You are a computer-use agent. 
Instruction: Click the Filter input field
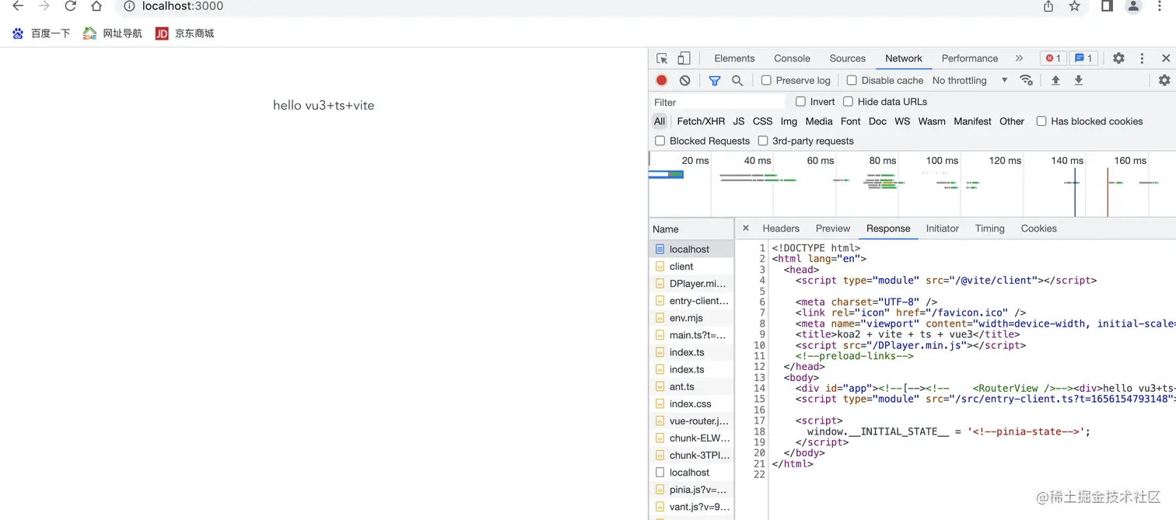pos(718,102)
